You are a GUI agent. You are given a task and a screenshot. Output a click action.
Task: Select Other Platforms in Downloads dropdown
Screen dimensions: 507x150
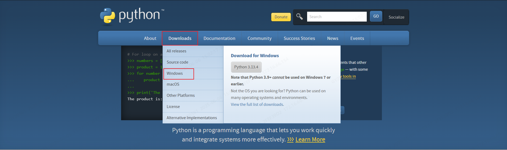(x=193, y=95)
